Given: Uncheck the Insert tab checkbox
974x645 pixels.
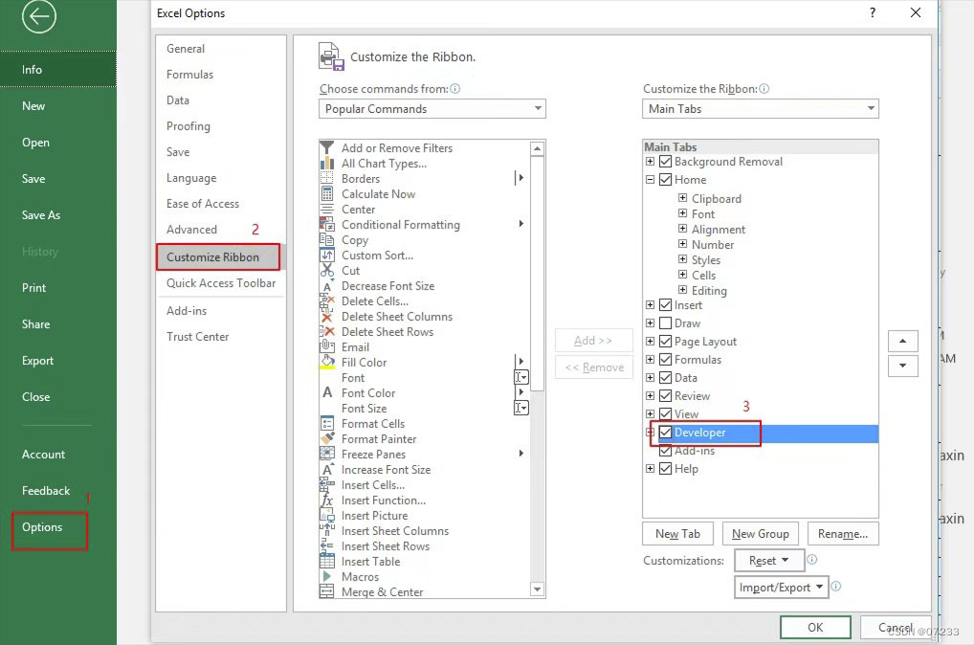Looking at the screenshot, I should click(665, 305).
